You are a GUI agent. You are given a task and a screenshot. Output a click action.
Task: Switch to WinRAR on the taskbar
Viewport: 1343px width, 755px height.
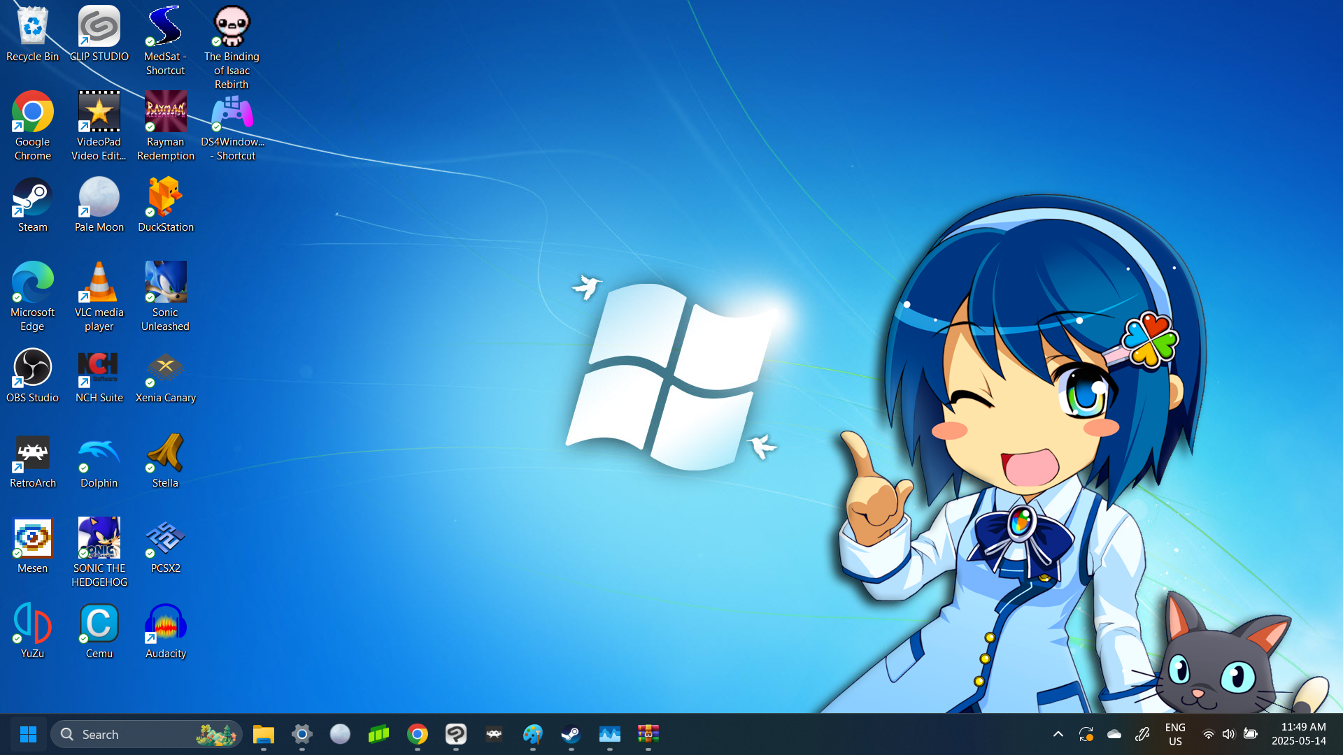click(648, 734)
